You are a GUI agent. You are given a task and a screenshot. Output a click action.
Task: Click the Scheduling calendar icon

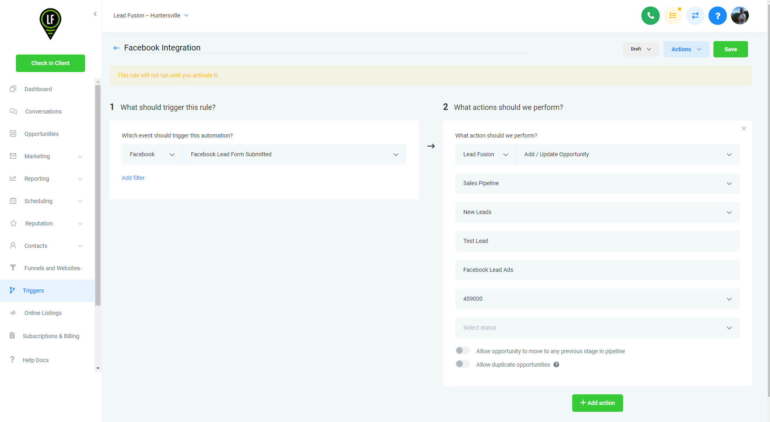13,201
